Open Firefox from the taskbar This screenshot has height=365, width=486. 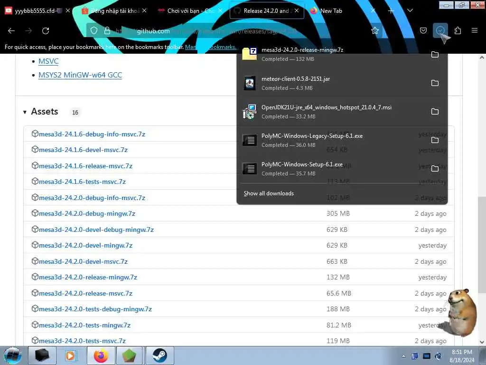pos(101,355)
